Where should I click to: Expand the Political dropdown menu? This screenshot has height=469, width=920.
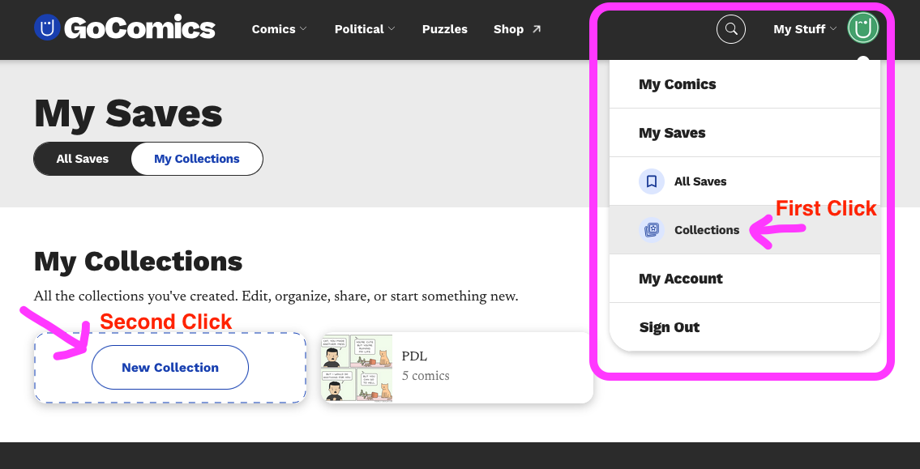coord(365,28)
